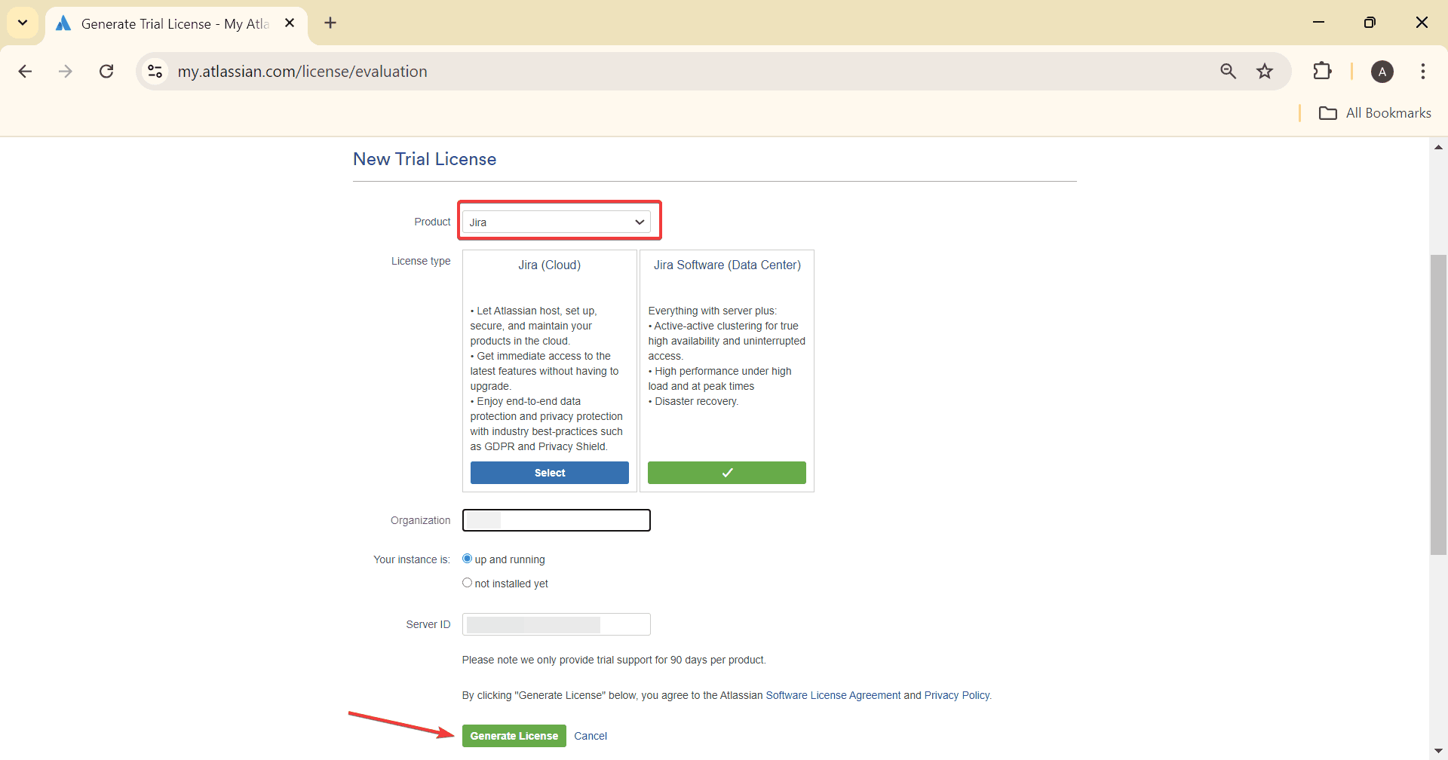
Task: Open the site information icon in address bar
Action: pyautogui.click(x=155, y=72)
